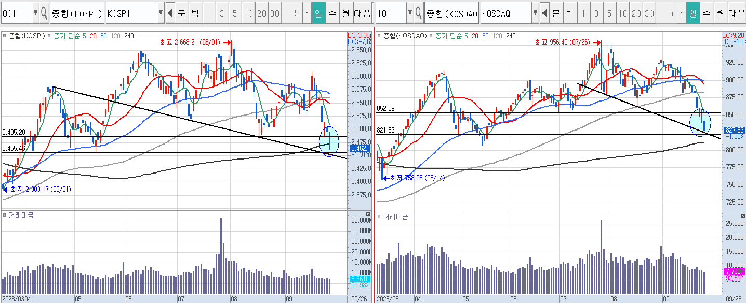
Task: Click the blue 최저 758.05 arrow marker on KOSDAQ chart
Action: point(385,178)
